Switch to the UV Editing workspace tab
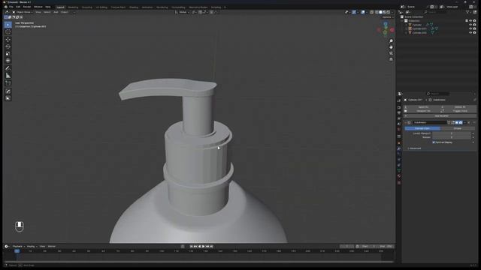The height and width of the screenshot is (270, 481). [101, 7]
